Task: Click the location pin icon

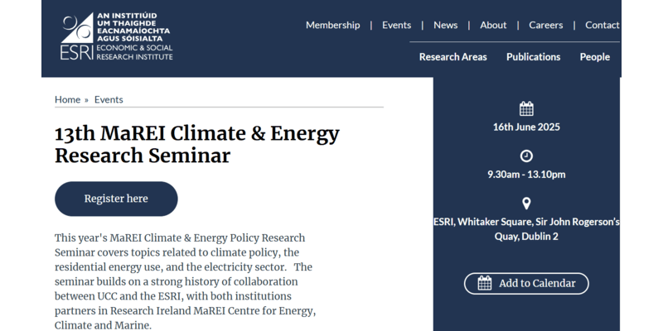Action: point(526,204)
